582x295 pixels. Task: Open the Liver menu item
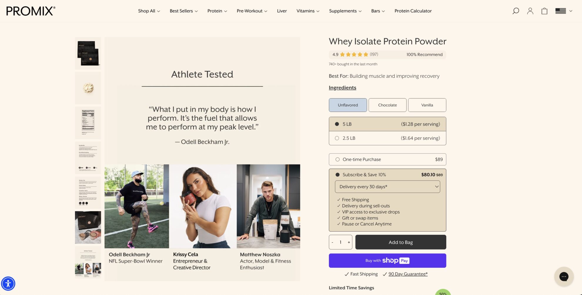[282, 11]
